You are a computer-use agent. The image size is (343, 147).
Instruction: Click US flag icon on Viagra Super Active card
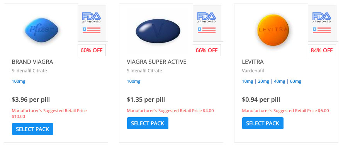[207, 30]
